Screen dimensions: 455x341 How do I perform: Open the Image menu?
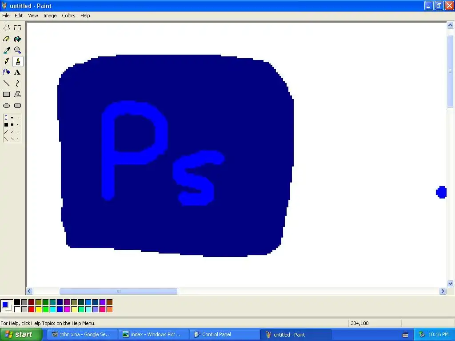[50, 16]
